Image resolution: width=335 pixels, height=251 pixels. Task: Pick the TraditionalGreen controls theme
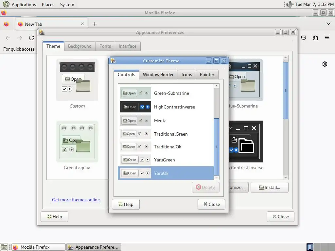[166, 134]
